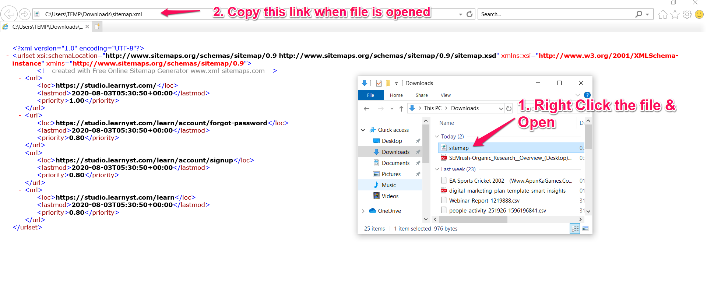Open IE Tools gear icon
This screenshot has width=707, height=288.
coord(687,14)
